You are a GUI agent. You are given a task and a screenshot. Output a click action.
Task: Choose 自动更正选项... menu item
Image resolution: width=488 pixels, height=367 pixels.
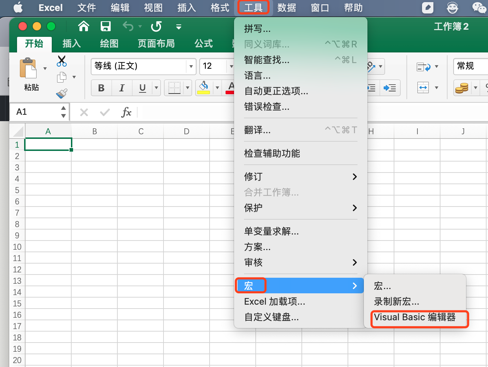point(300,91)
